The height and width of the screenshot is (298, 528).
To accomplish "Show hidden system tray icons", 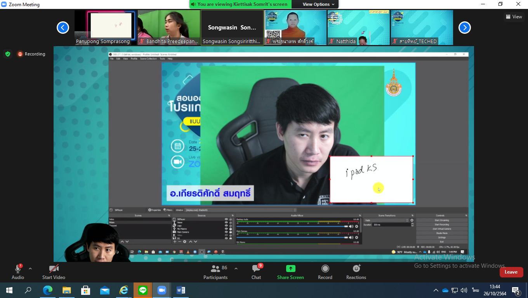I will 436,290.
